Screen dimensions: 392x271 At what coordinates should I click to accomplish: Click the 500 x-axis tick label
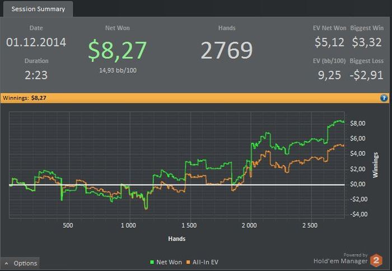[x=68, y=225]
